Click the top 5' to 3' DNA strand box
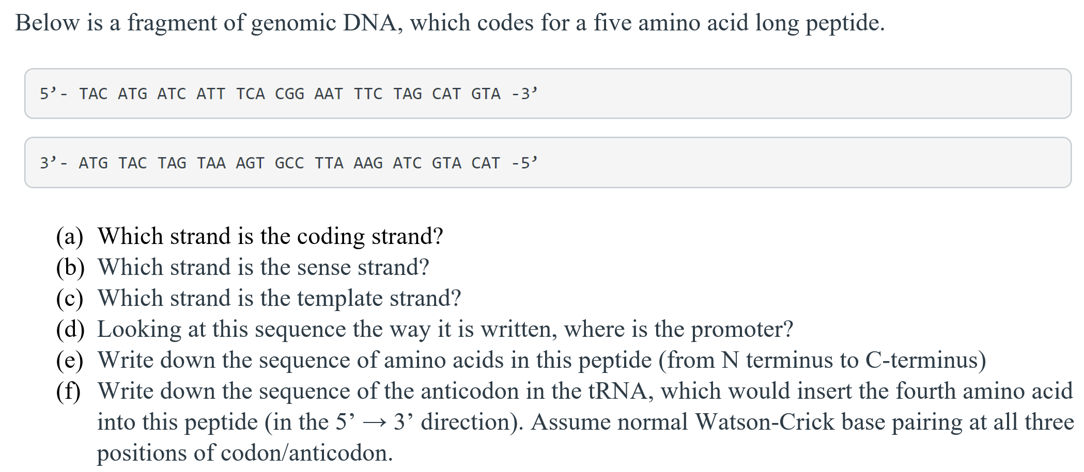 tap(548, 93)
